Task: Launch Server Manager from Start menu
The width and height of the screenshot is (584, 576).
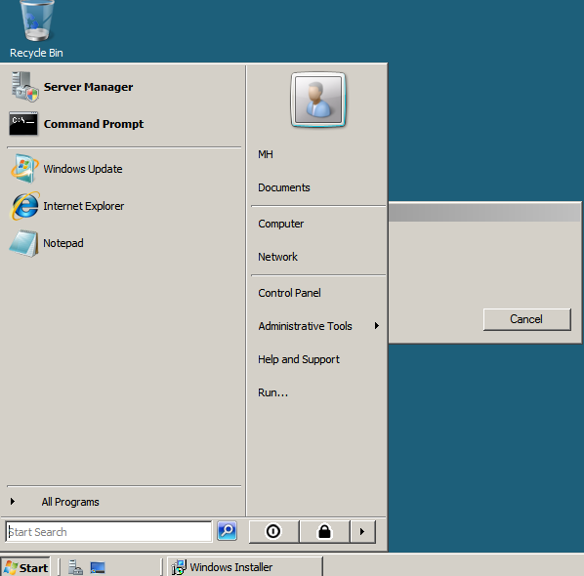Action: pos(123,87)
